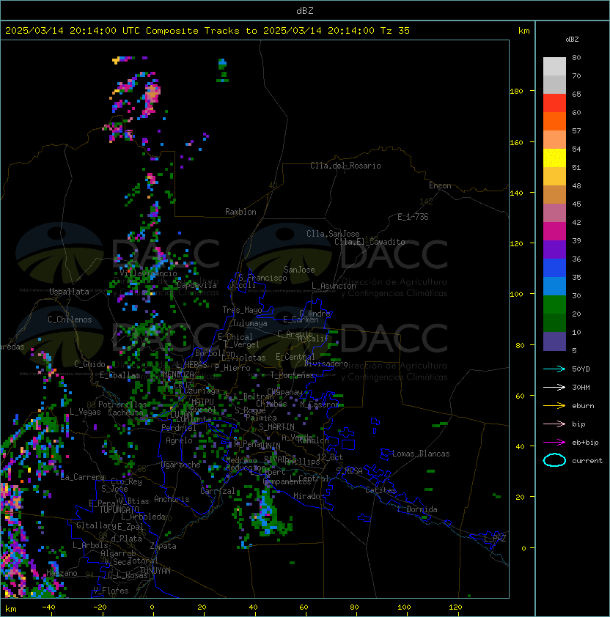Screen dimensions: 610x617
Task: Click the 'Tz 35' text in header
Action: [x=395, y=31]
